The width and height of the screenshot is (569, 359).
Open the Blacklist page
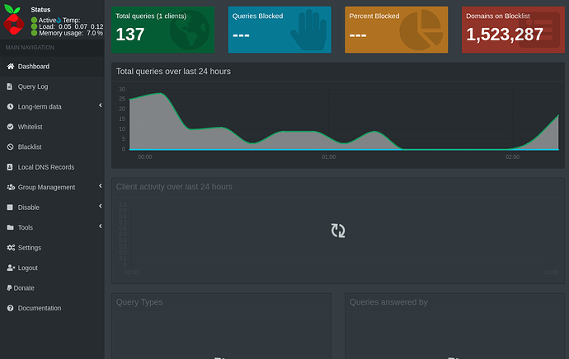52,147
